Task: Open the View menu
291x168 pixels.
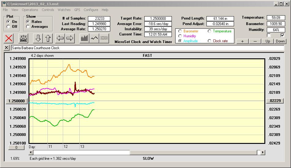Action: 15,10
